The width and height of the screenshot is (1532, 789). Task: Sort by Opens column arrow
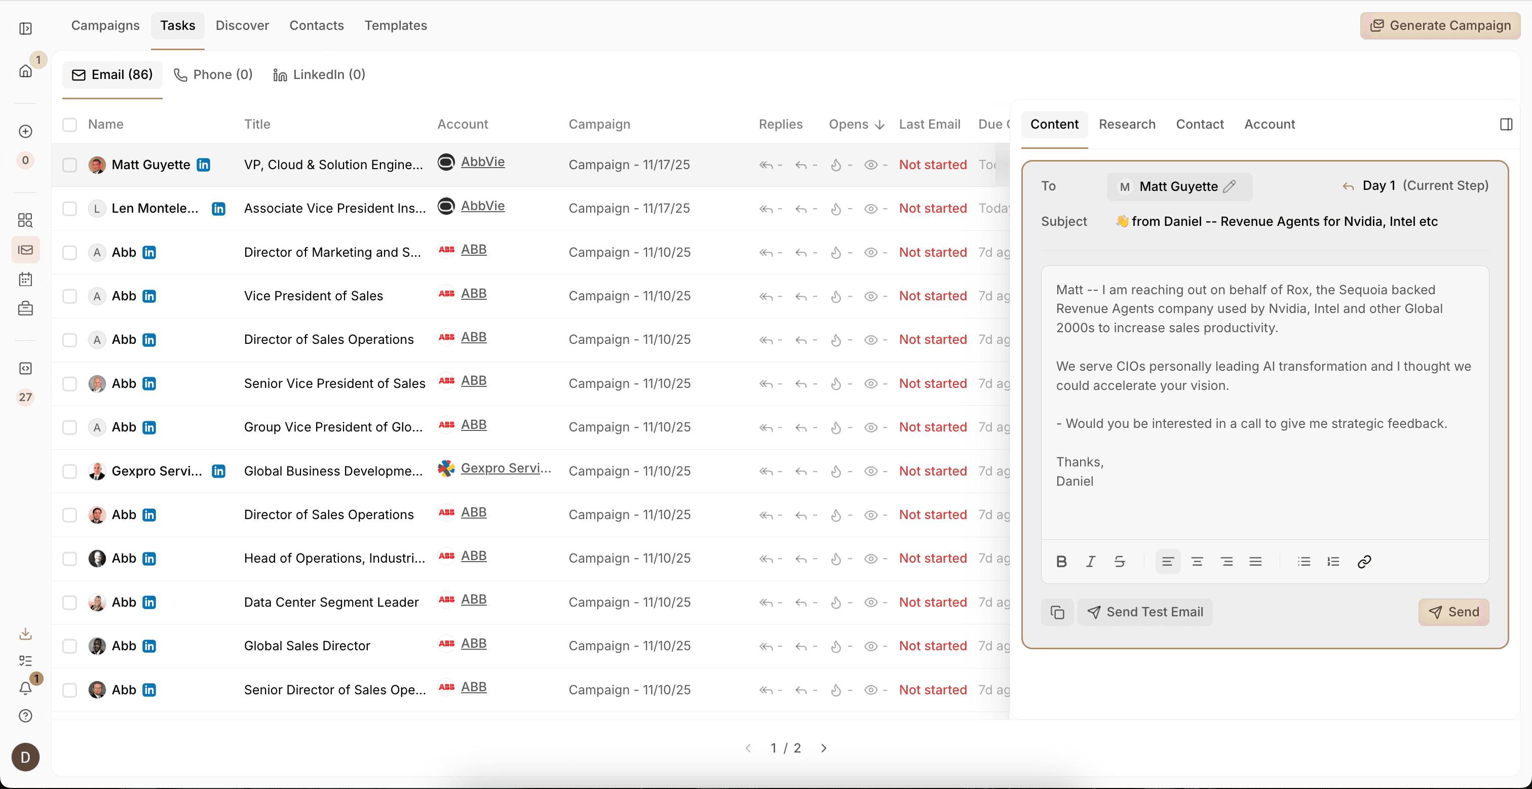879,124
